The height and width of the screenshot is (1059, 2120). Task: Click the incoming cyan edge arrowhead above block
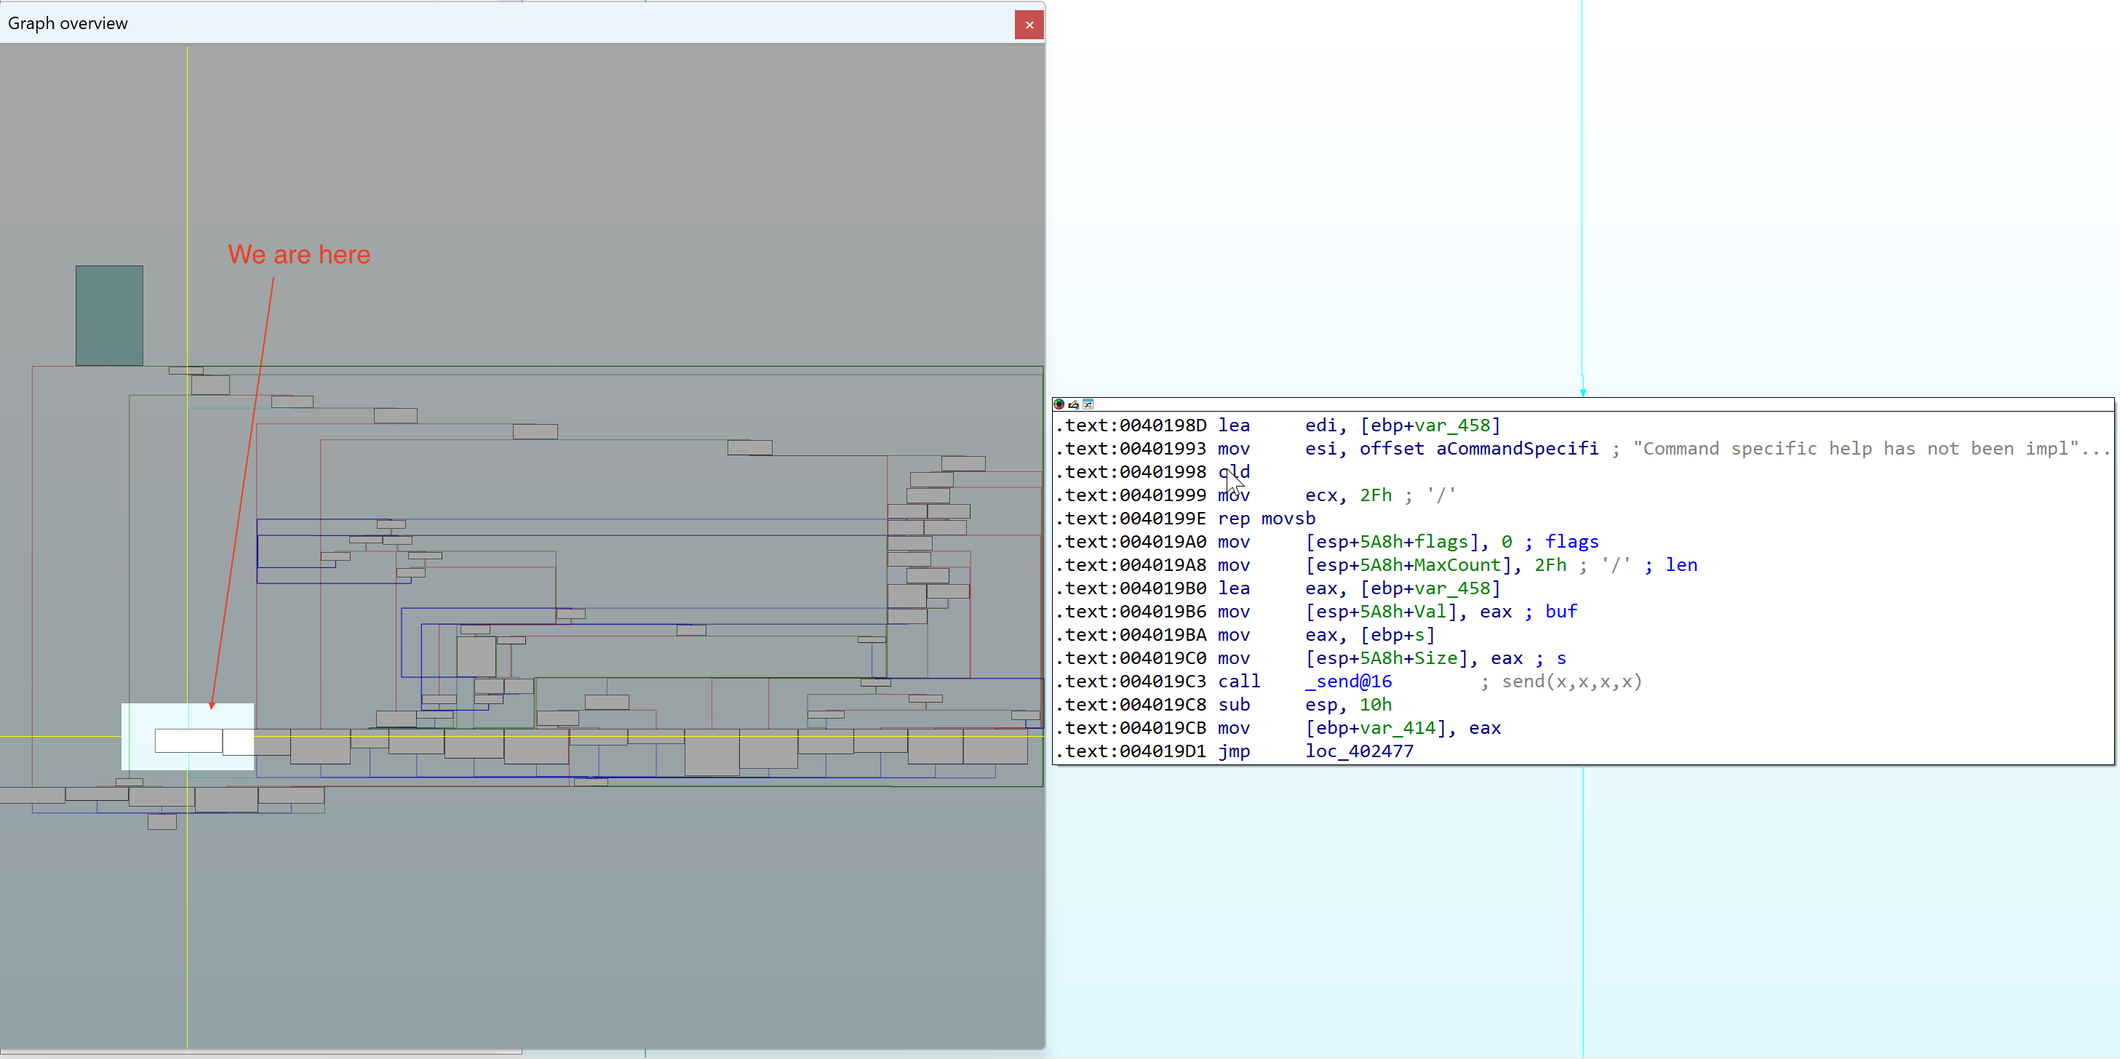[x=1582, y=393]
